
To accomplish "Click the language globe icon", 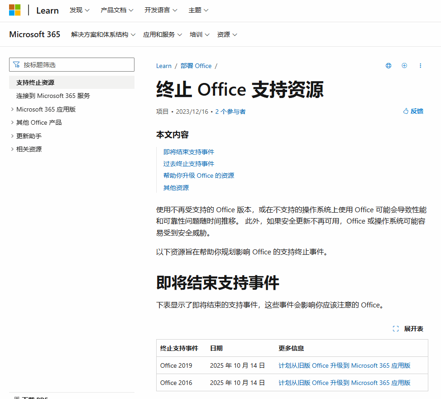I will pos(388,66).
